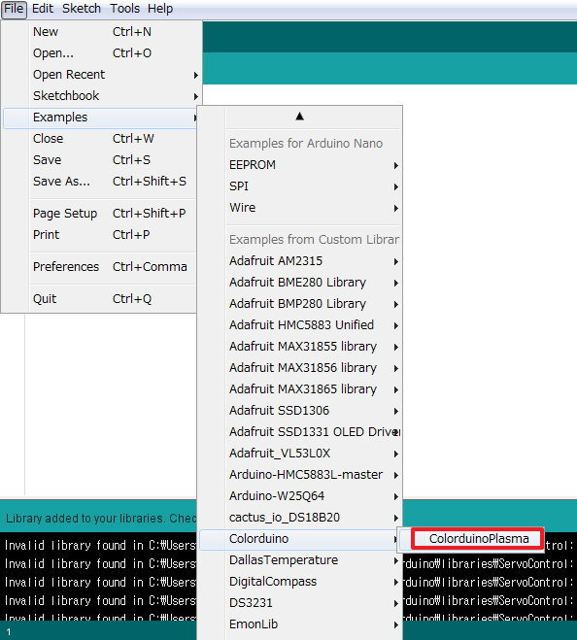
Task: Expand DallasTemperature examples
Action: (x=300, y=560)
